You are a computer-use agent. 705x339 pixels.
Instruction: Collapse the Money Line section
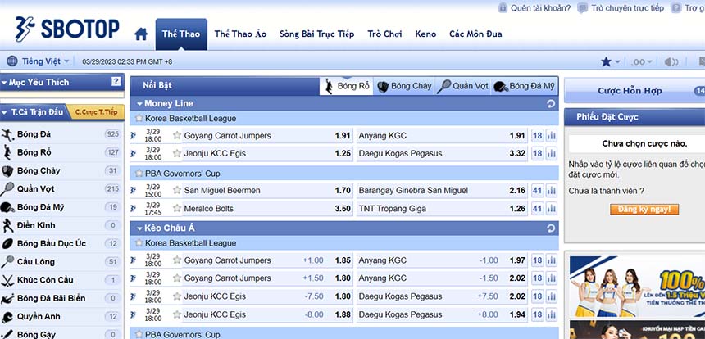coord(139,104)
